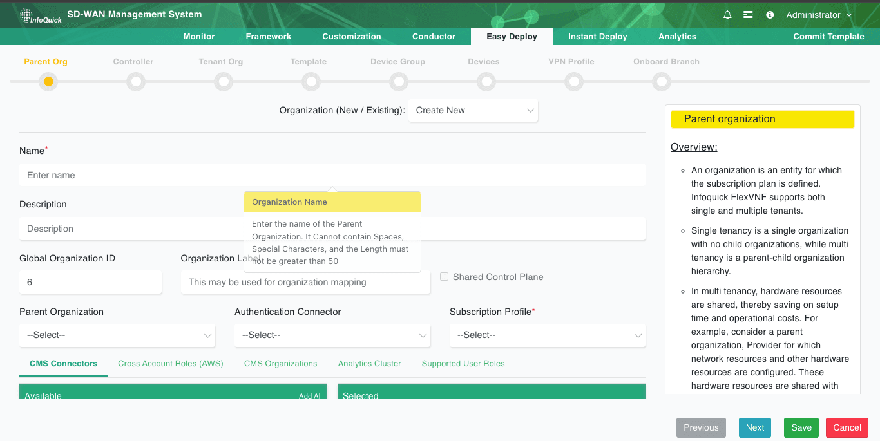Image resolution: width=880 pixels, height=441 pixels.
Task: Jump to the Device Group step circle
Action: click(399, 82)
